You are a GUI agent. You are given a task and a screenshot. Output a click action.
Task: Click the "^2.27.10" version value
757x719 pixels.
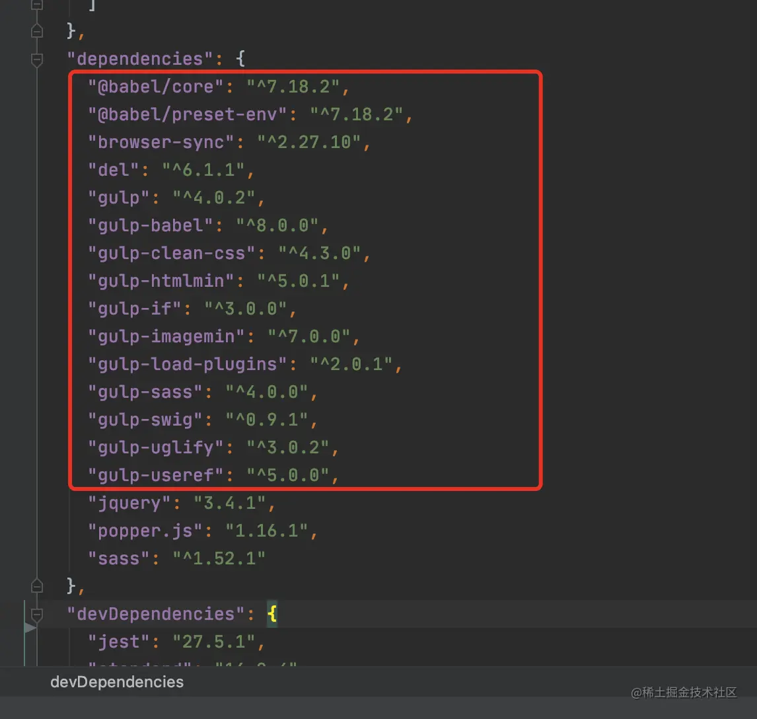coord(309,143)
